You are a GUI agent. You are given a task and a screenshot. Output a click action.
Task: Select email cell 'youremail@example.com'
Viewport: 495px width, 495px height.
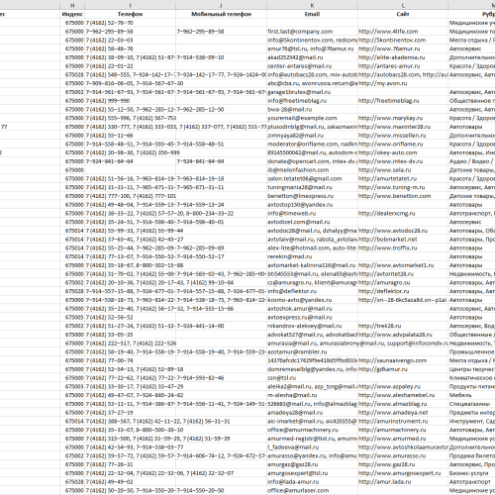312,118
